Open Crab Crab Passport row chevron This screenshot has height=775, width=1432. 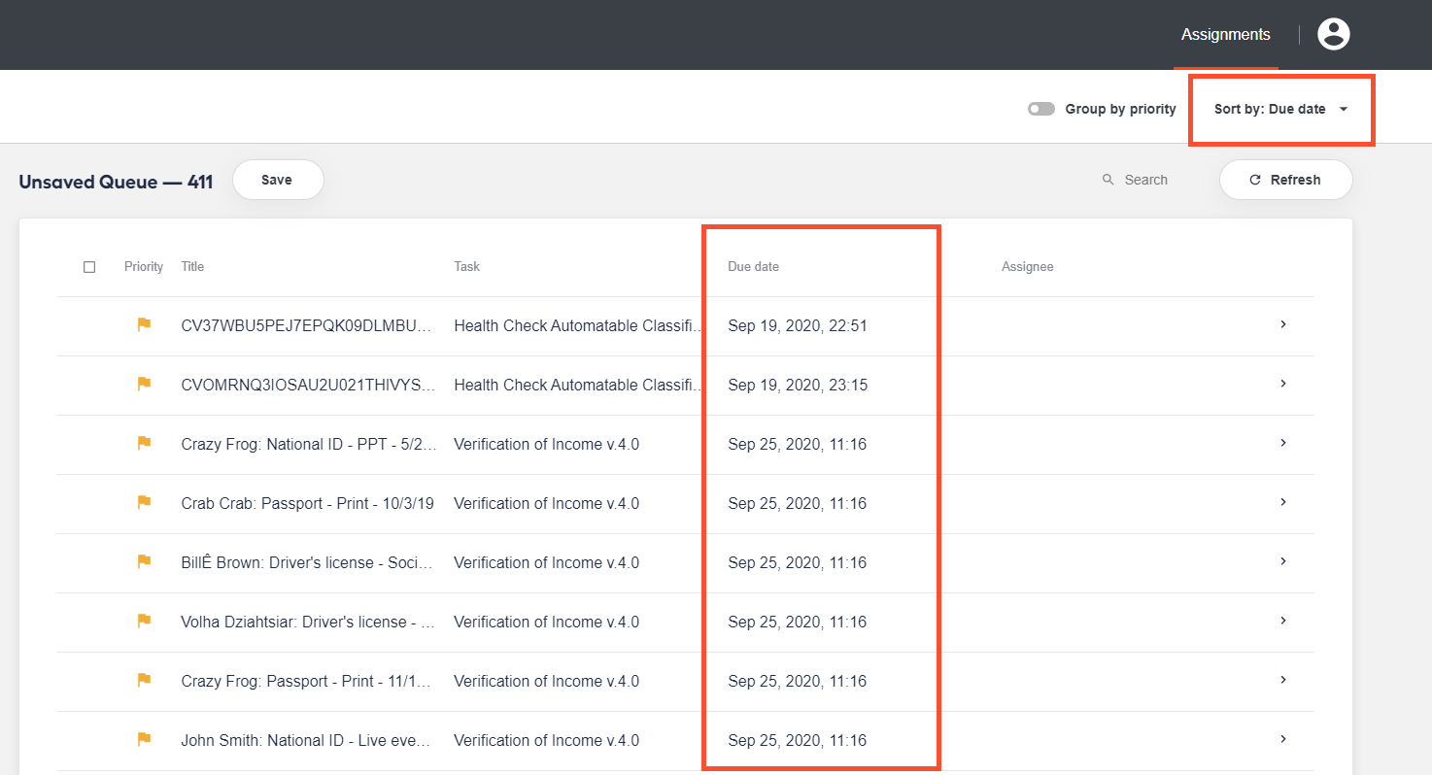tap(1283, 502)
